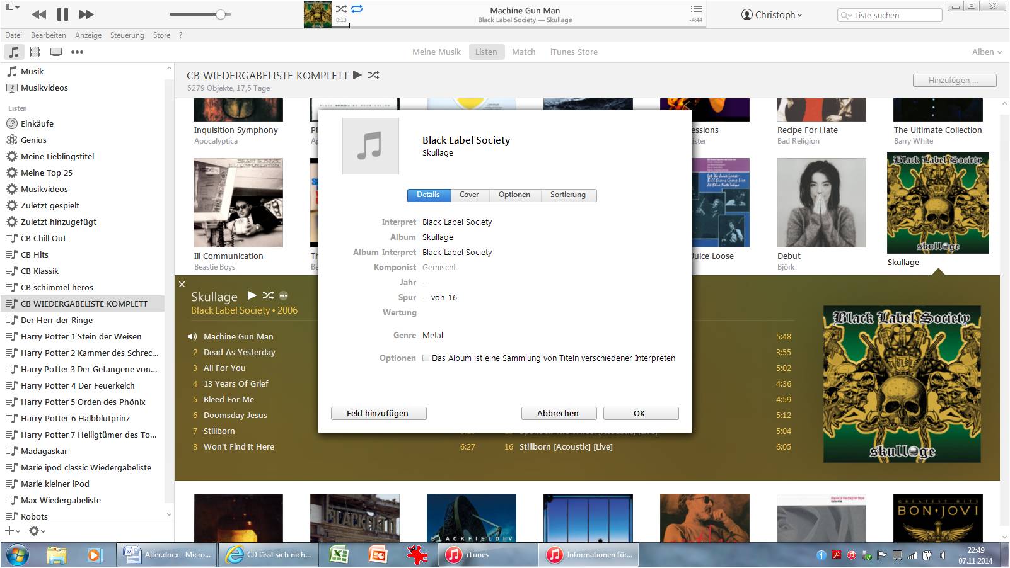Switch to the TV shows library icon
Image resolution: width=1010 pixels, height=568 pixels.
click(56, 52)
